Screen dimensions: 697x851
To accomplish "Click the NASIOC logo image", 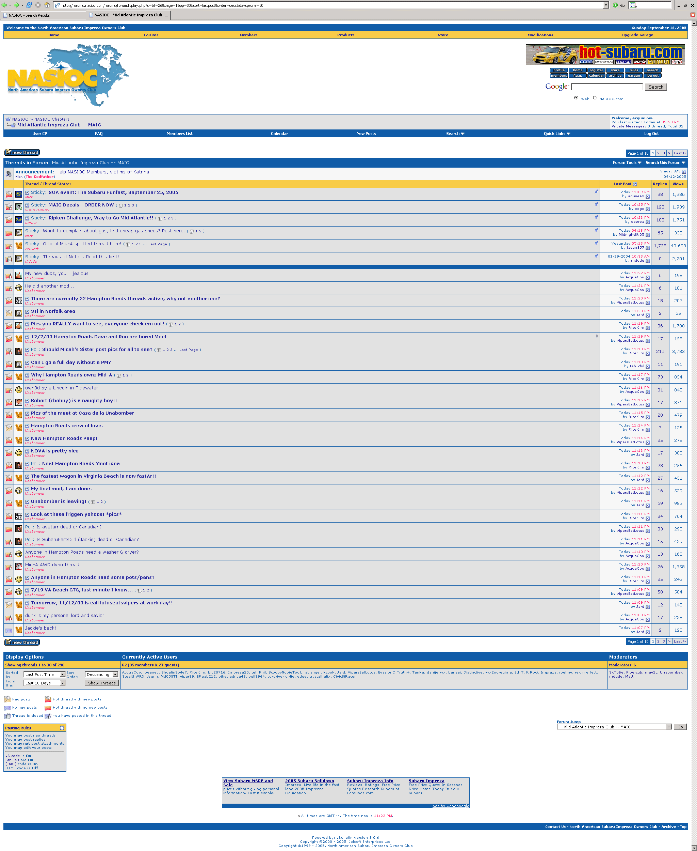I will tap(68, 76).
